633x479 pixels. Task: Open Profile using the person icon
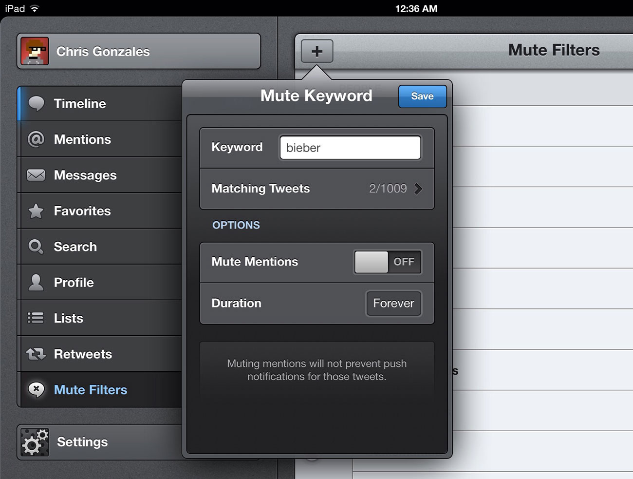(36, 283)
